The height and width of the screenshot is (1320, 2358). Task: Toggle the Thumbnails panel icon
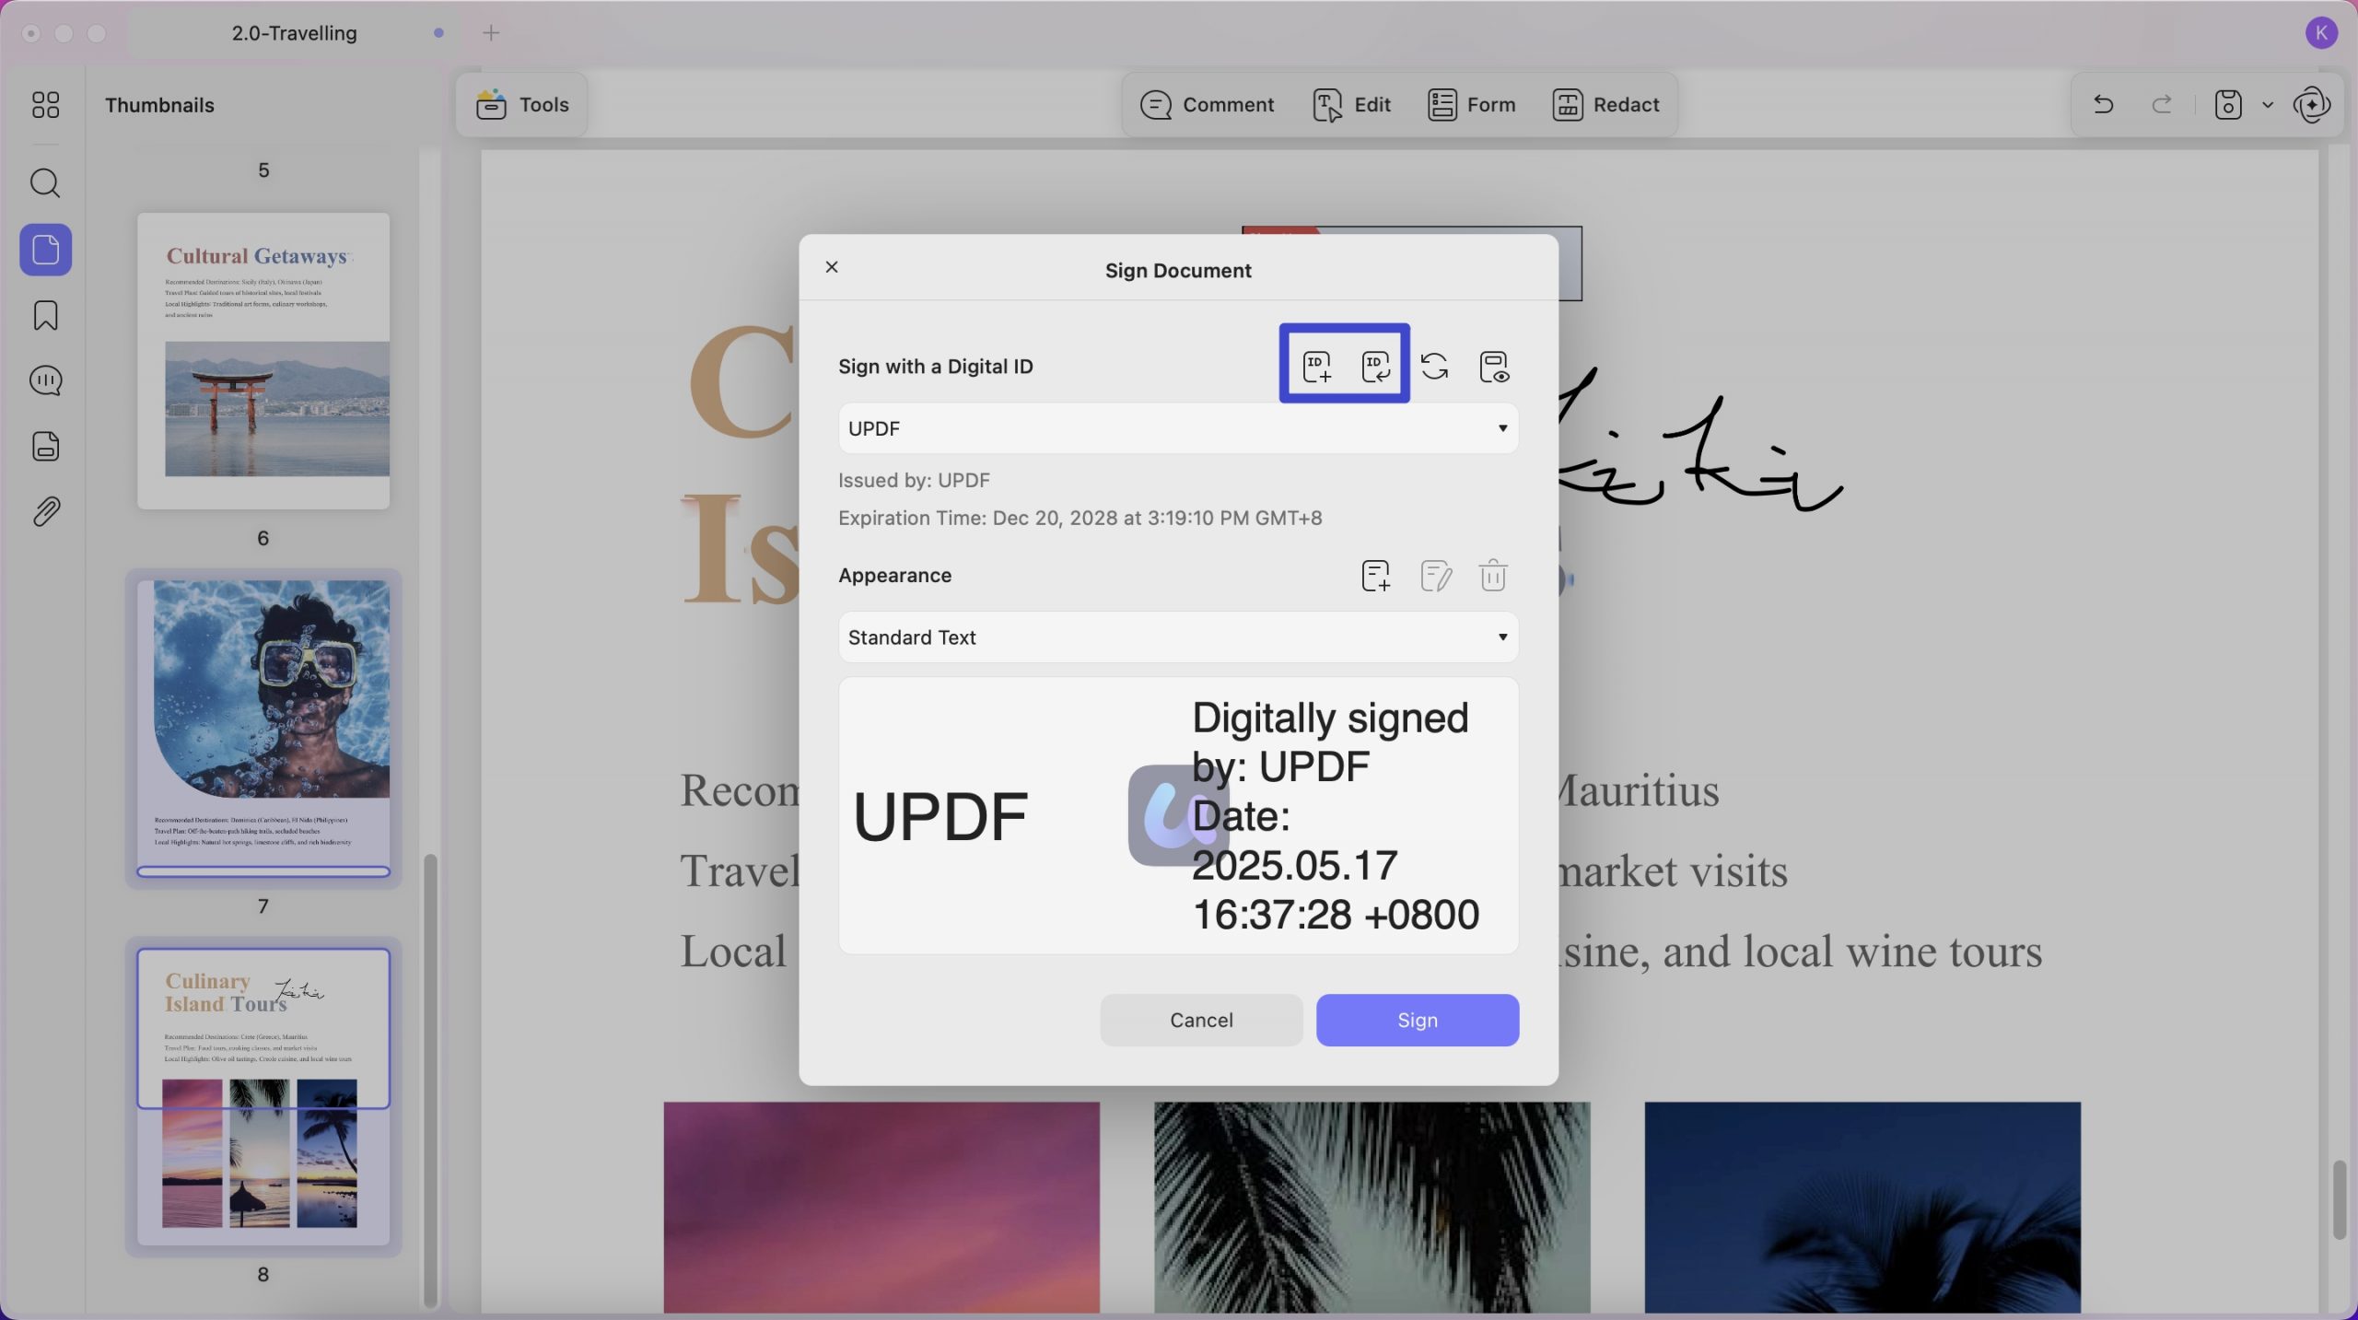[x=45, y=250]
